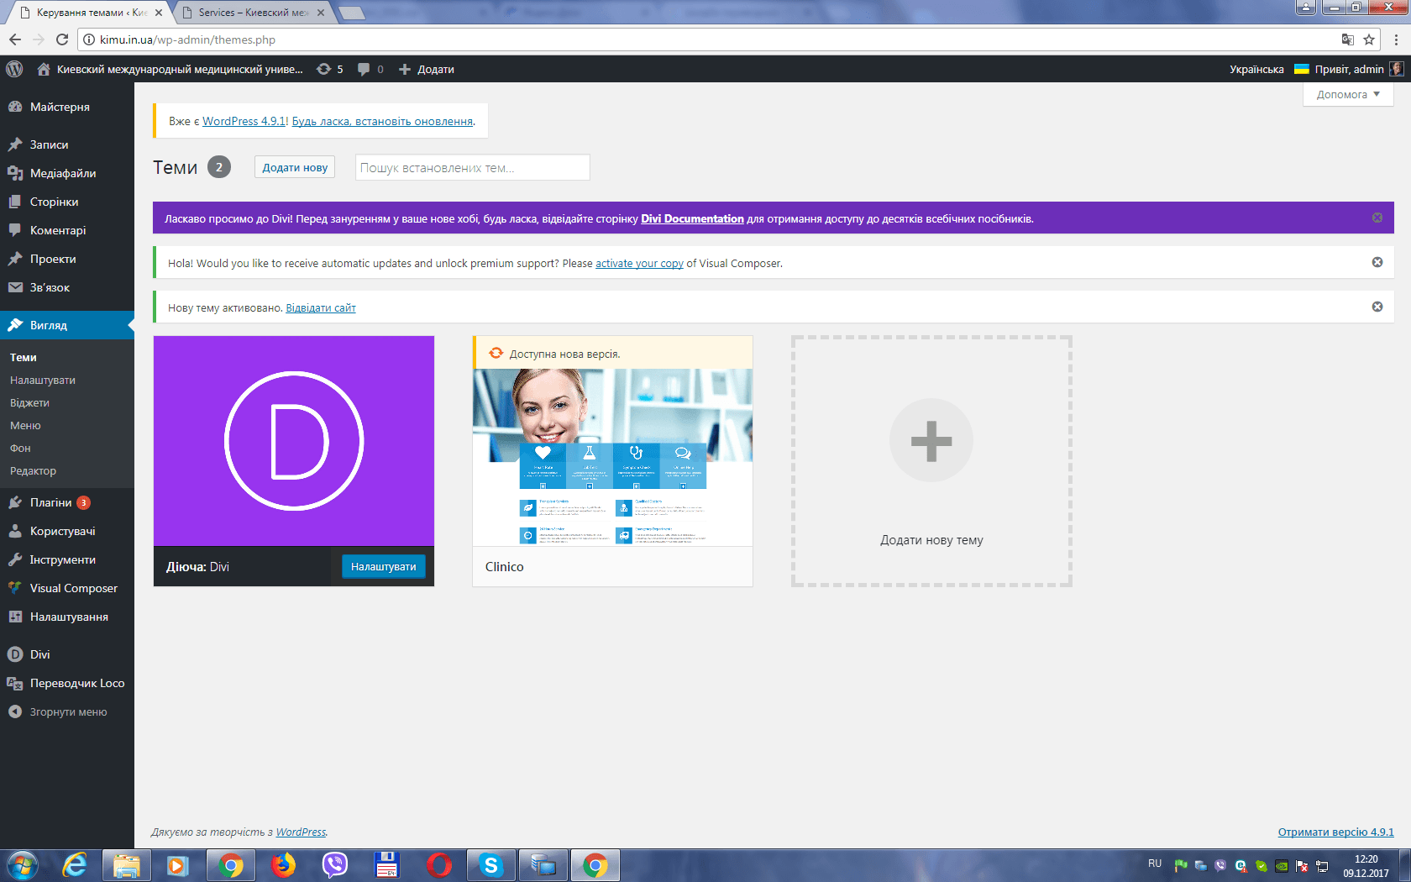The image size is (1411, 882).
Task: Open Редактор submenu item
Action: tap(33, 470)
